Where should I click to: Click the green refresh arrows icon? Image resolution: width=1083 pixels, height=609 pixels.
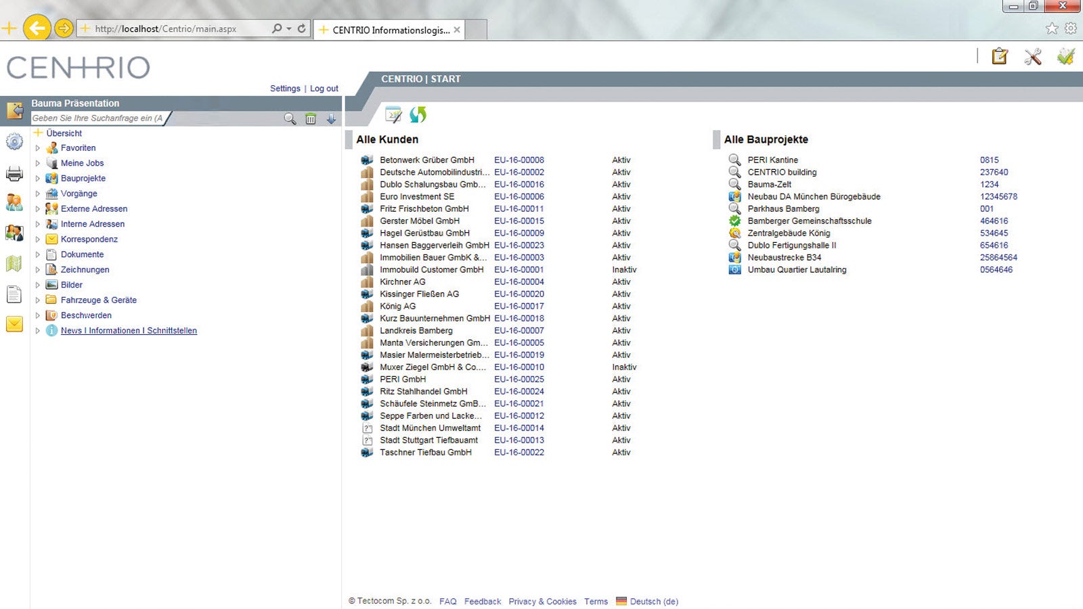click(418, 115)
